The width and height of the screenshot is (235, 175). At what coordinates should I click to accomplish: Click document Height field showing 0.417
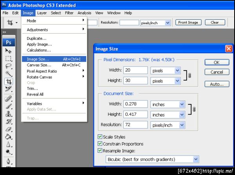136,115
